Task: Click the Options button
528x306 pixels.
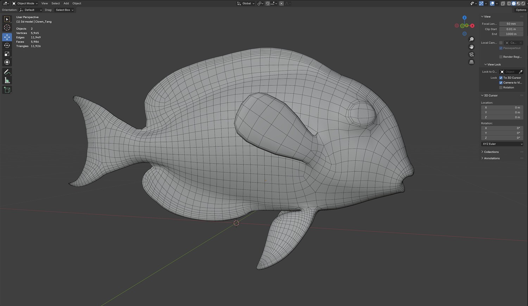Action: tap(521, 10)
